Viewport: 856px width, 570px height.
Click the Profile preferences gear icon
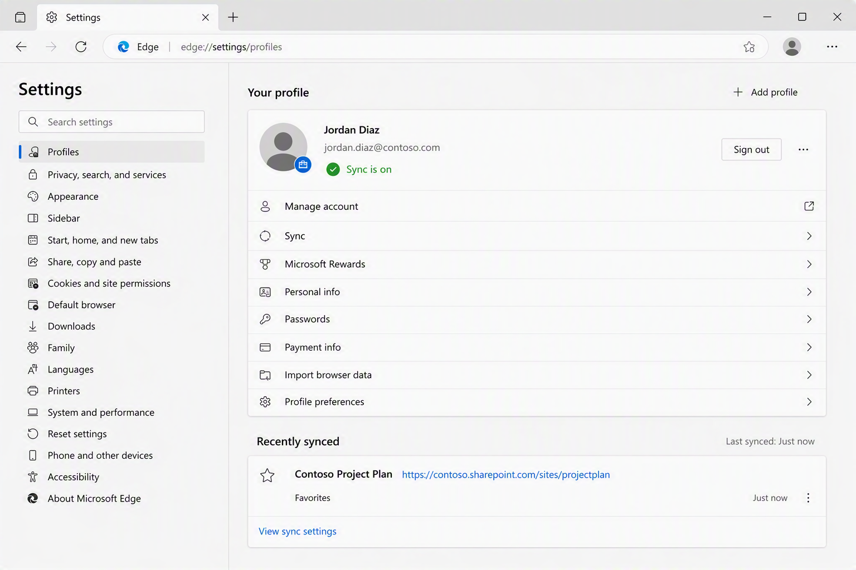pos(265,402)
